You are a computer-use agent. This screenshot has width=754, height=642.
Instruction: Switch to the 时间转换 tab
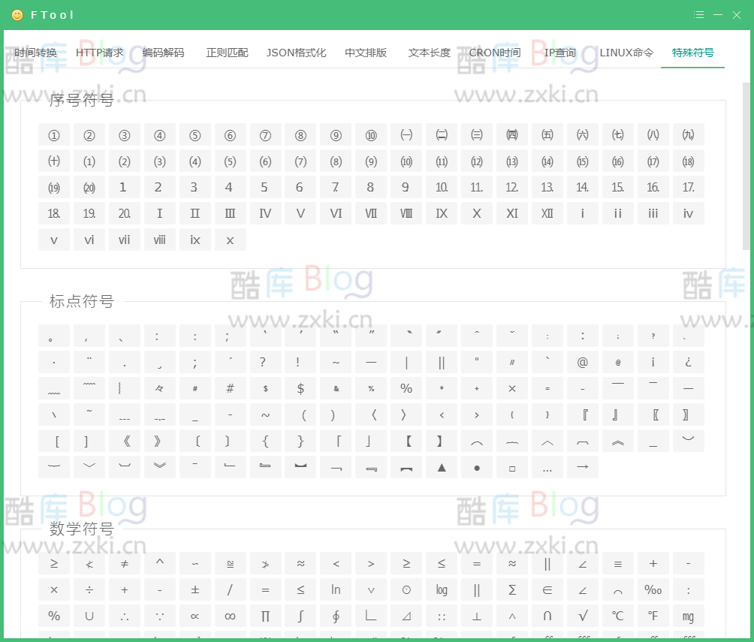34,53
